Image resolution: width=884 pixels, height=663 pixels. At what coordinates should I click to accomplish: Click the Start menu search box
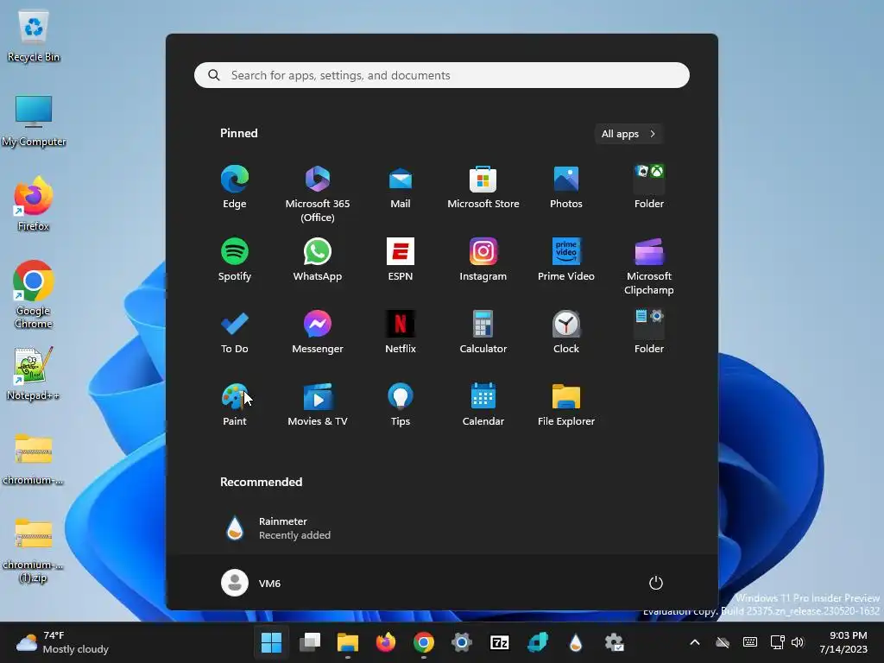442,75
